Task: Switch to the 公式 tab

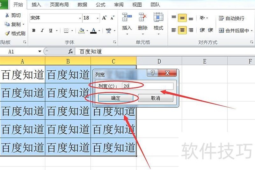Action: pyautogui.click(x=100, y=4)
